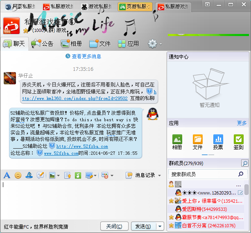Open the 相册 app in 应用 panel
This screenshot has height=233, width=251.
pos(177,142)
